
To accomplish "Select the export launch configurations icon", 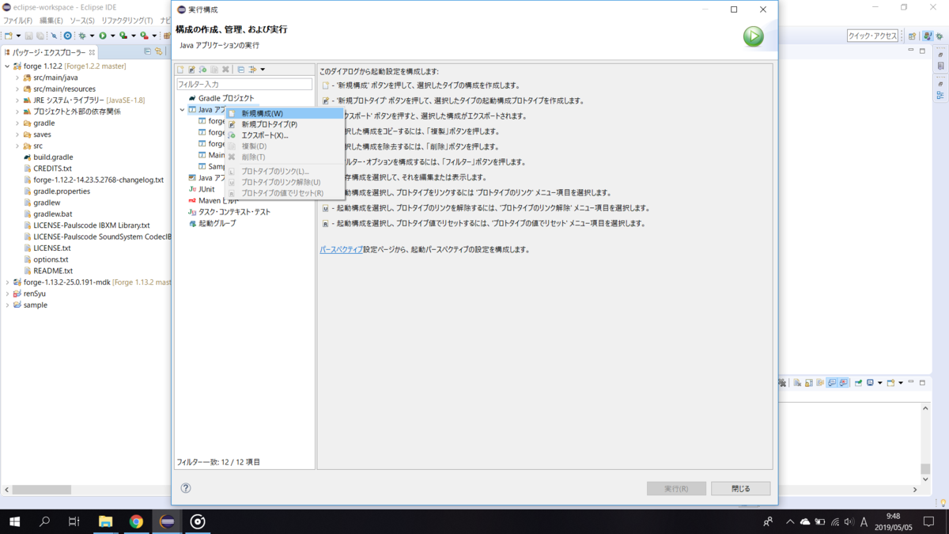I will (x=203, y=70).
